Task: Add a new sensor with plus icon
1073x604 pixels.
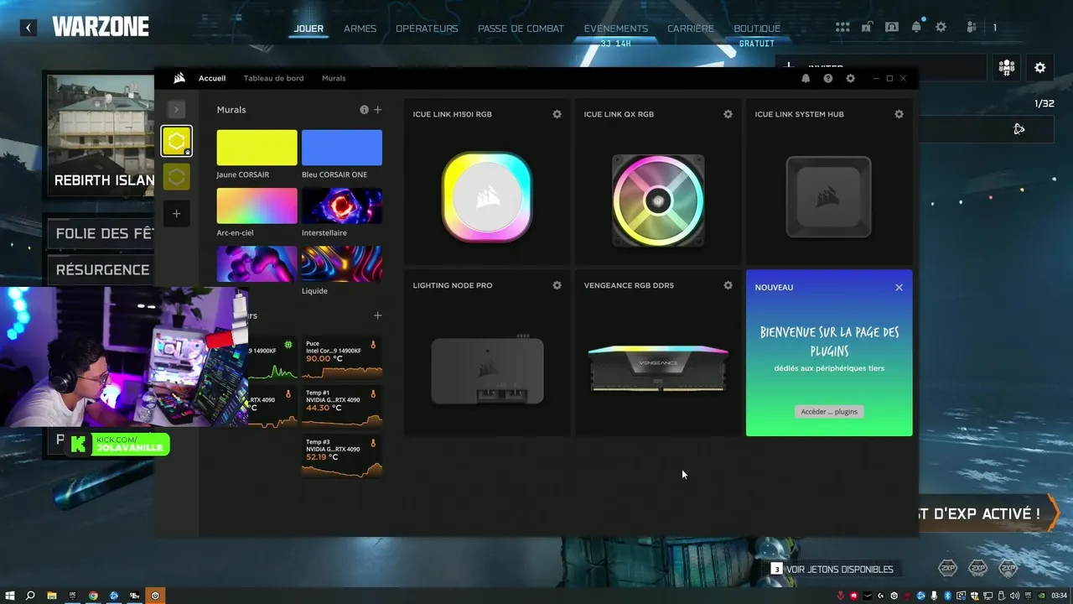Action: (377, 315)
